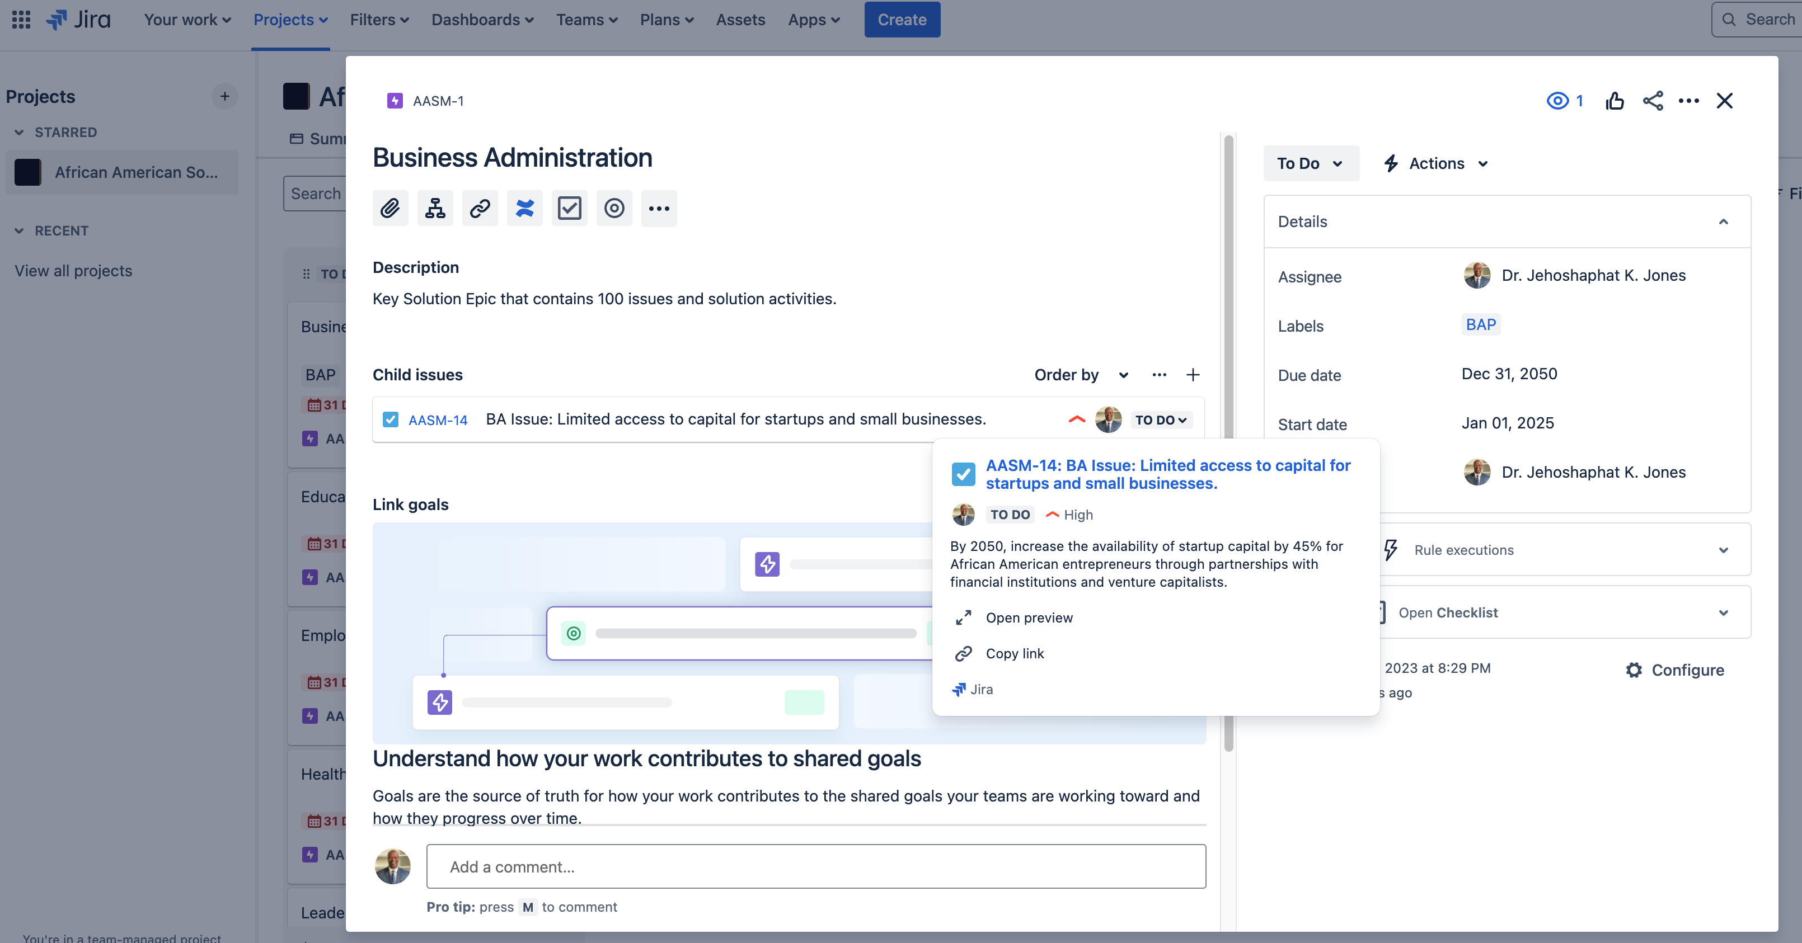Open AASM-14 child issue link
The width and height of the screenshot is (1802, 943).
[x=438, y=420]
